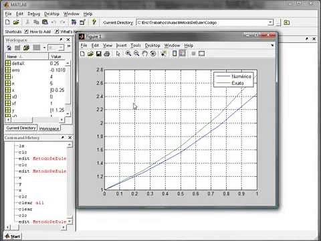
Task: Close the Workspace panel
Action: click(x=68, y=39)
